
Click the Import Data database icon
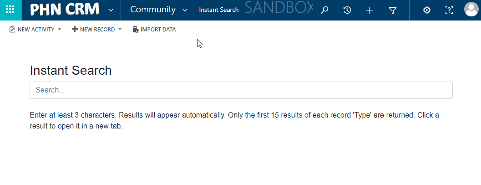136,30
